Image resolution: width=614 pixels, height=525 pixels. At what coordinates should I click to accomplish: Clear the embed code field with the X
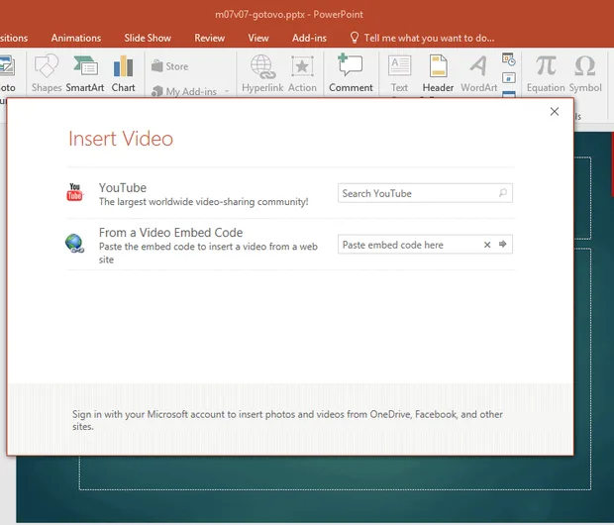487,245
